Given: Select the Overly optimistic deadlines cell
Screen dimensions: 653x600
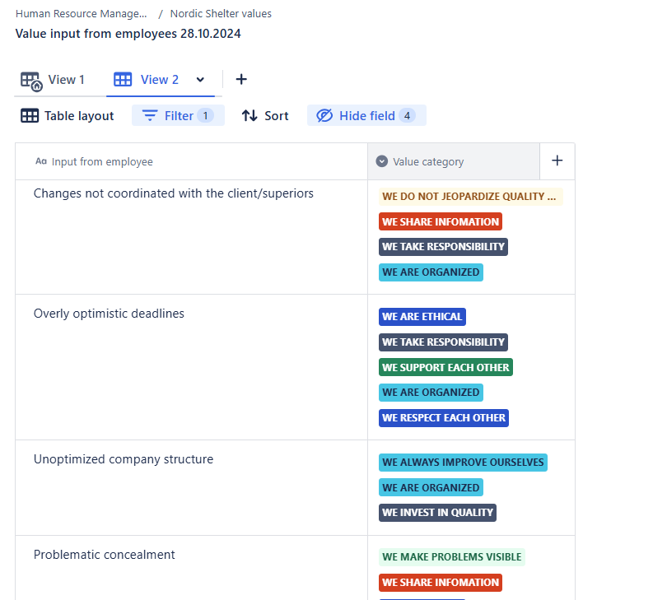Looking at the screenshot, I should pyautogui.click(x=192, y=367).
